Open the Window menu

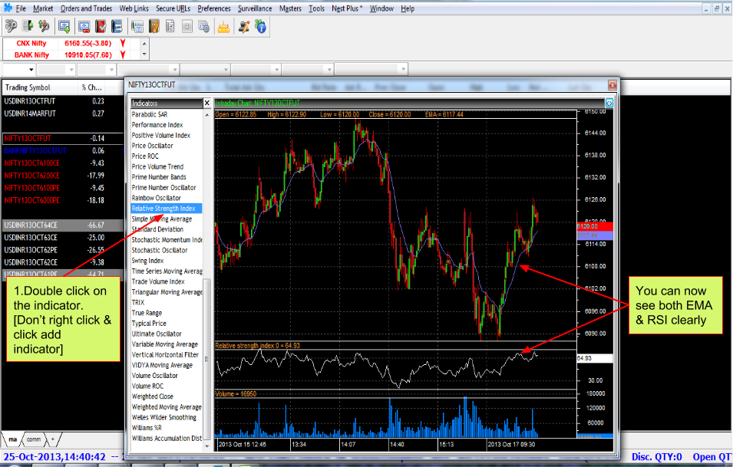click(x=381, y=8)
